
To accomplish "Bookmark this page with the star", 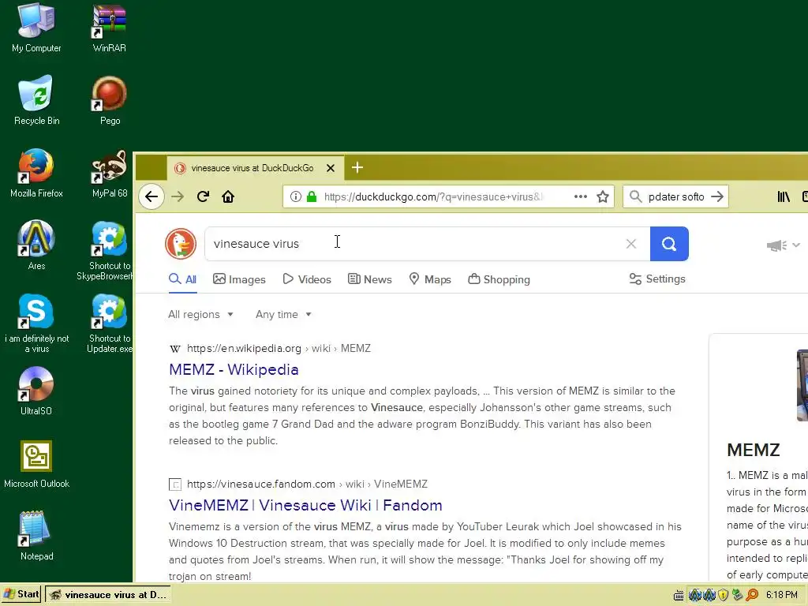I will 603,196.
